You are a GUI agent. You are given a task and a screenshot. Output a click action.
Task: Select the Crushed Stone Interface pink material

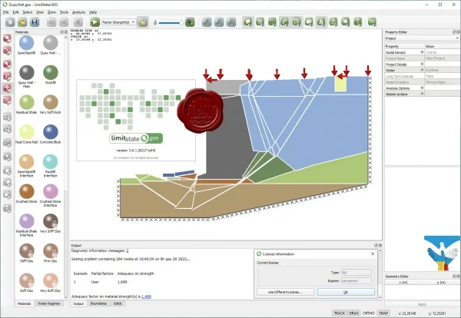tap(51, 191)
